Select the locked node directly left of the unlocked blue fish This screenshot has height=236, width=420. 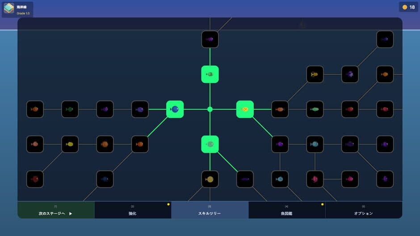(140, 109)
